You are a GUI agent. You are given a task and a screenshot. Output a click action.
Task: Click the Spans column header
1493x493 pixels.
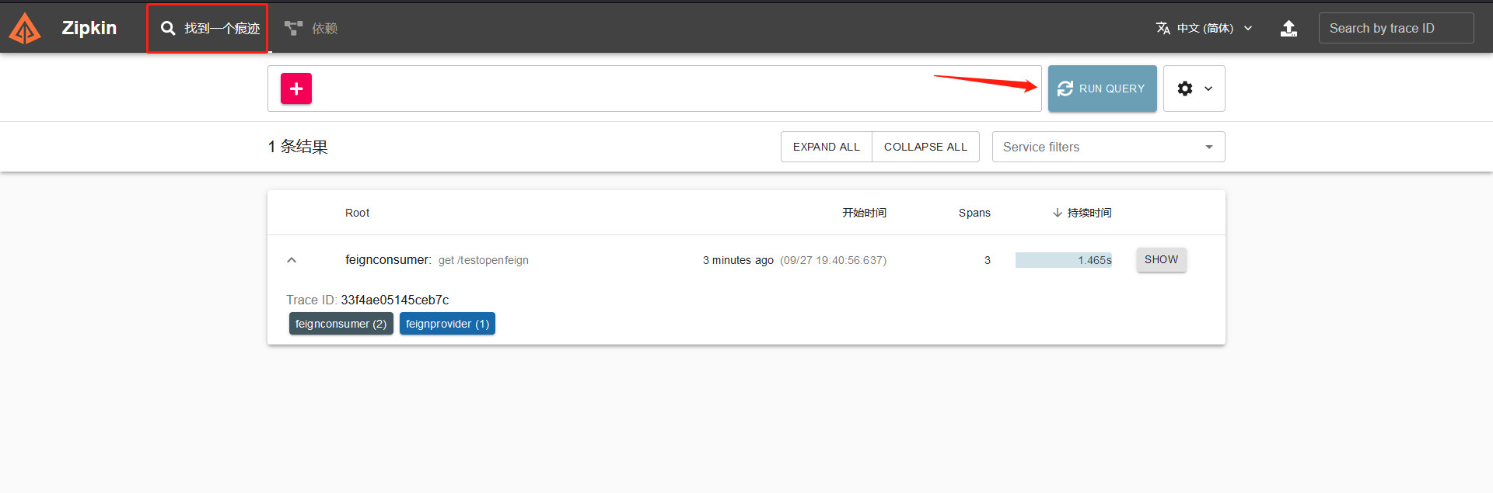click(974, 213)
